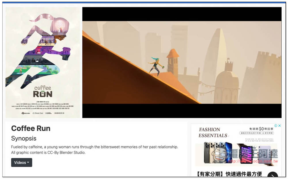288x179 pixels.
Task: Play the Coffee Run video player
Action: pos(182,63)
